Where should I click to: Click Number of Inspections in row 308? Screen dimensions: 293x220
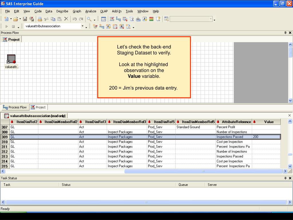click(234, 132)
